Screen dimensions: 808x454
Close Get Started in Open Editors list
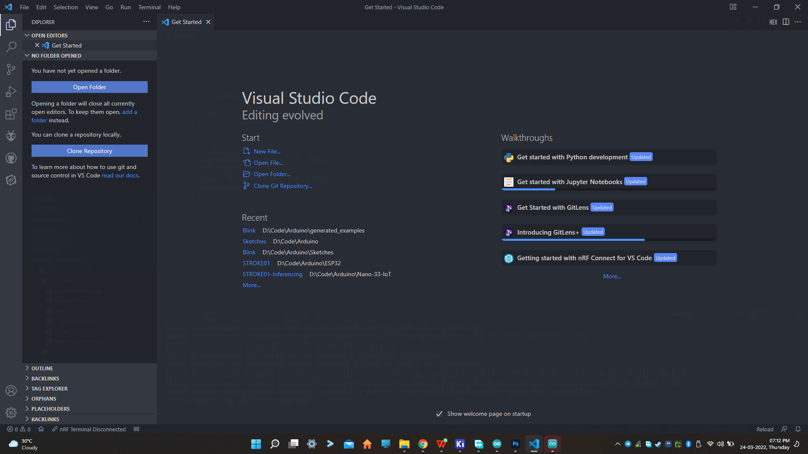pos(37,45)
